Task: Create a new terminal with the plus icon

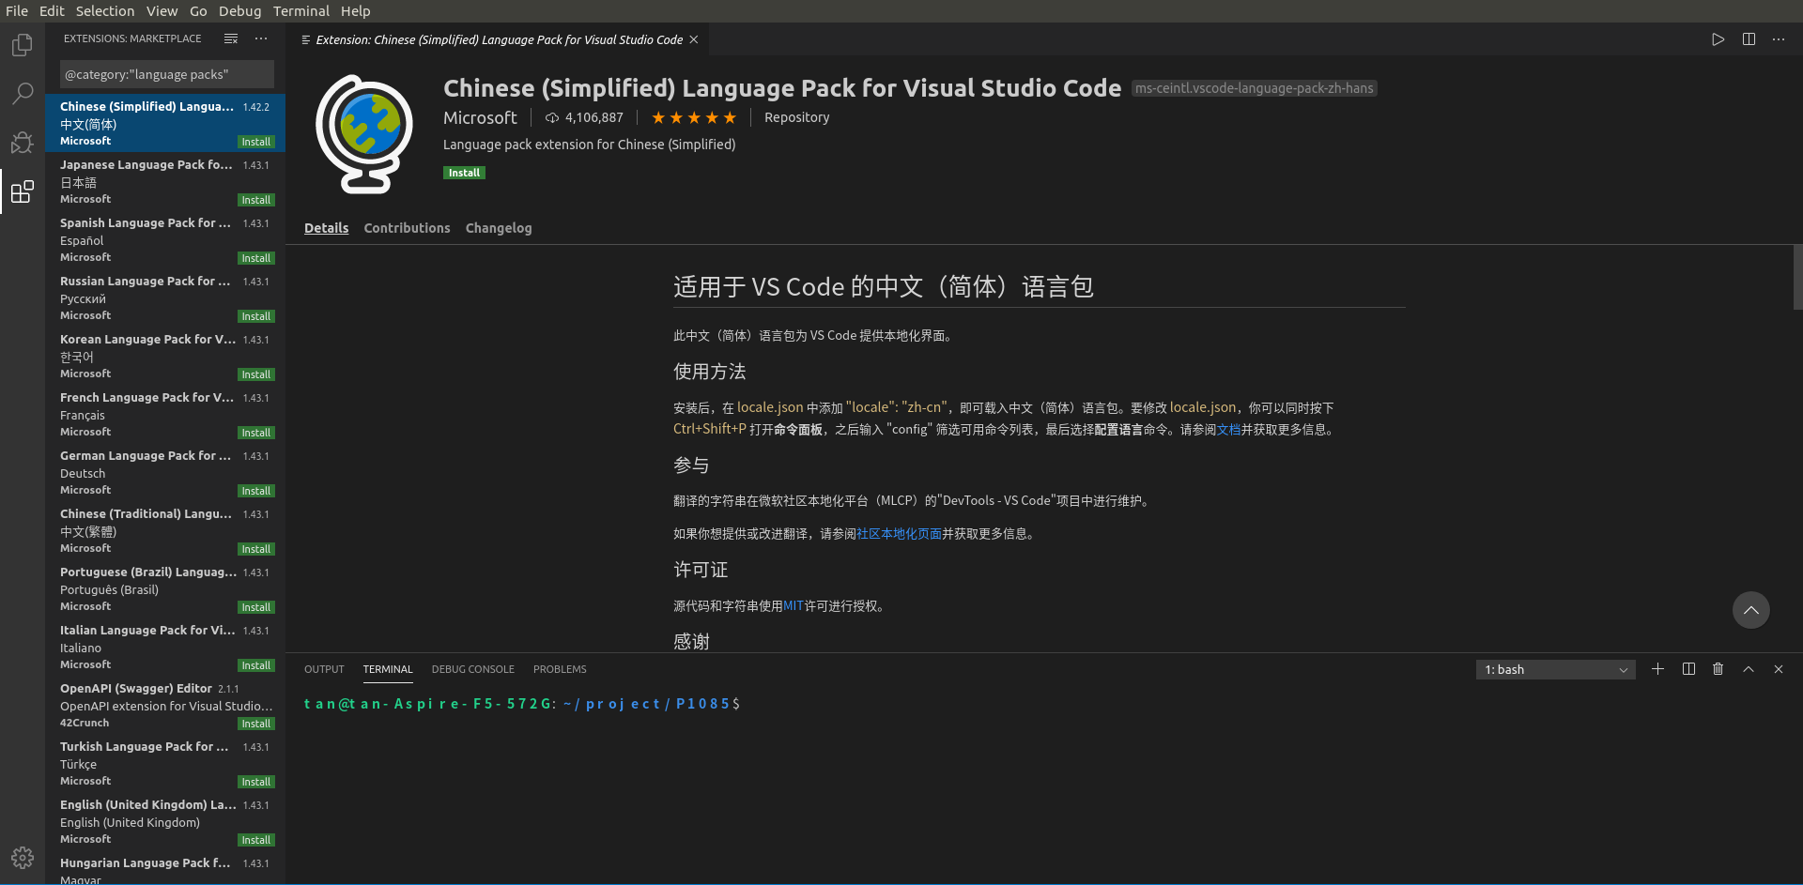Action: pos(1657,669)
